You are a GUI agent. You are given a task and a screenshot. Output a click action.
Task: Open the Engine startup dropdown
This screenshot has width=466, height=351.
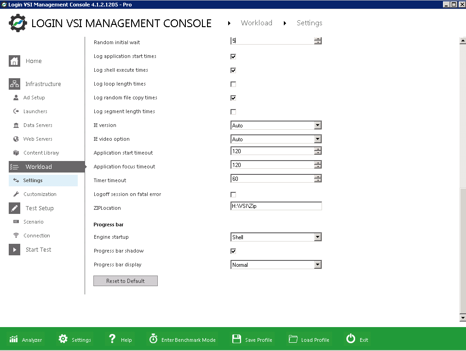[x=318, y=237]
